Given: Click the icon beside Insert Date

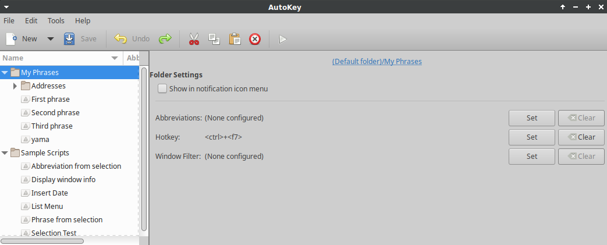Looking at the screenshot, I should coord(26,193).
